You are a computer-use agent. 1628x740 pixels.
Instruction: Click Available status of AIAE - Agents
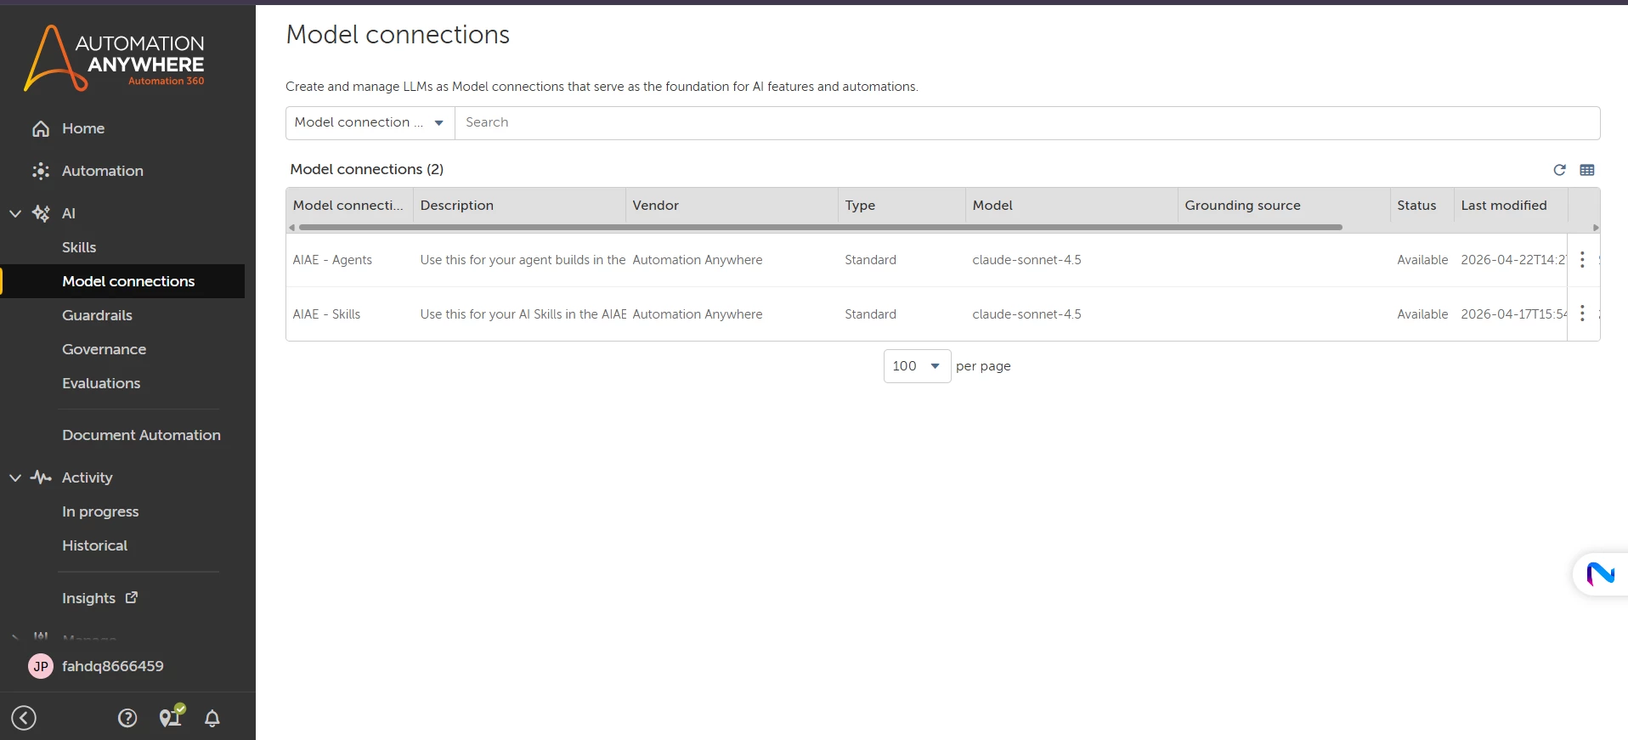coord(1422,260)
